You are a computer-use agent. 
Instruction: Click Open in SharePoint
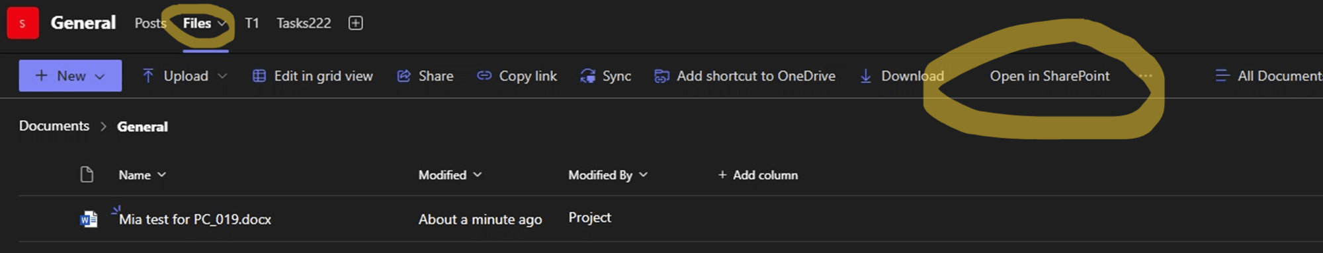pos(1050,76)
